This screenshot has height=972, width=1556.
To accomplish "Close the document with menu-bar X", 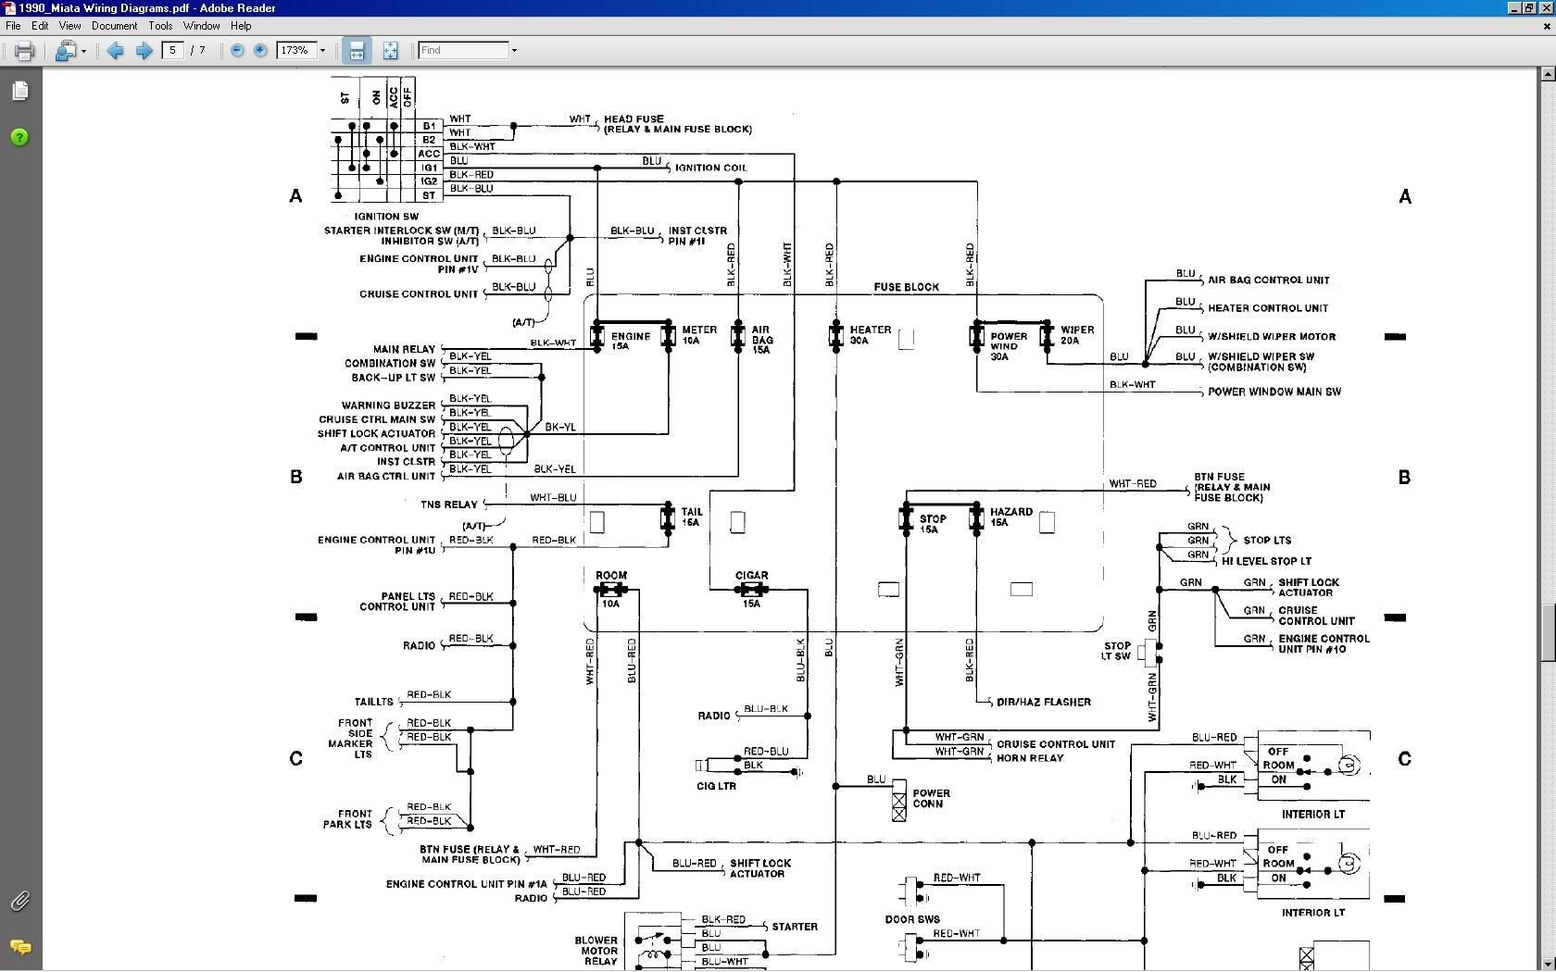I will point(1547,26).
